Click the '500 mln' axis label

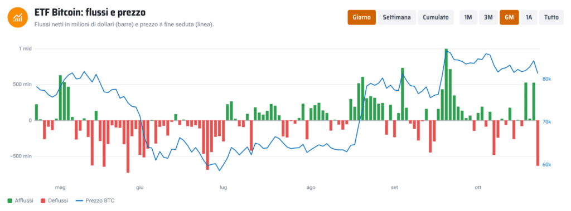(22, 85)
